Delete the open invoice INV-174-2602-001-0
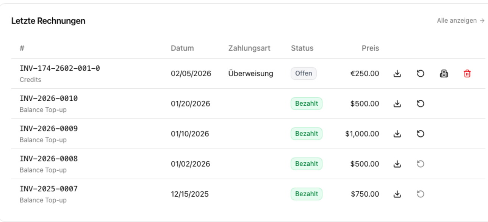 pos(467,74)
